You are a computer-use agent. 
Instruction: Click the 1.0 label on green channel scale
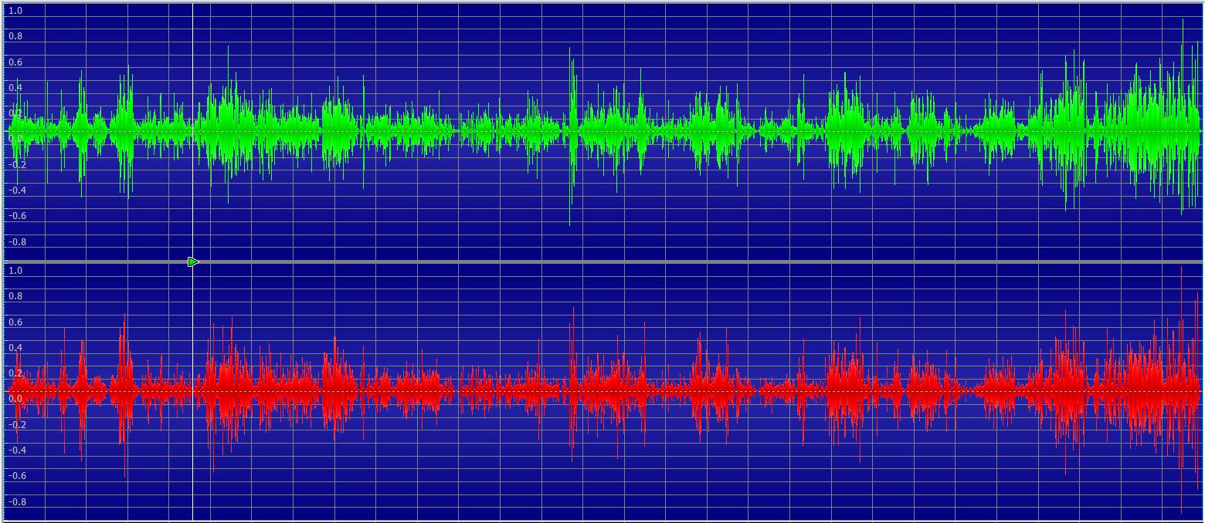(15, 11)
